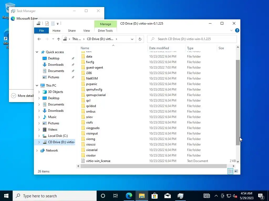Screen dimensions: 269x201
Task: Click the guest-agent folder icon
Action: click(x=83, y=67)
